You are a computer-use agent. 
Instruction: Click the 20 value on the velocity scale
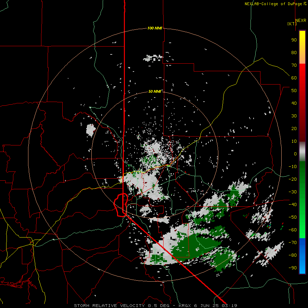tap(294, 129)
